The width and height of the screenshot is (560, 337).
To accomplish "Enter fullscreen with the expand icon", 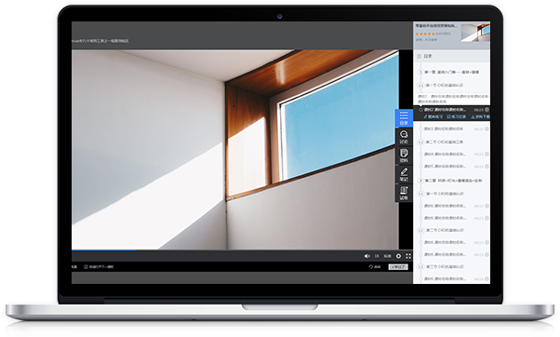I will [408, 256].
